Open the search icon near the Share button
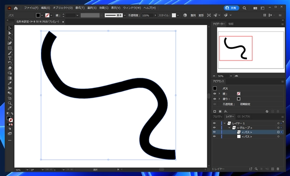290x176 pixels. [244, 8]
